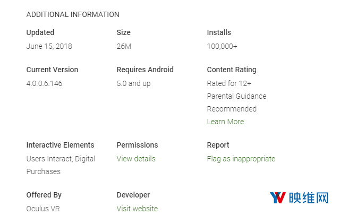This screenshot has width=340, height=215.
Task: Select Flag as inappropriate link
Action: pyautogui.click(x=241, y=159)
